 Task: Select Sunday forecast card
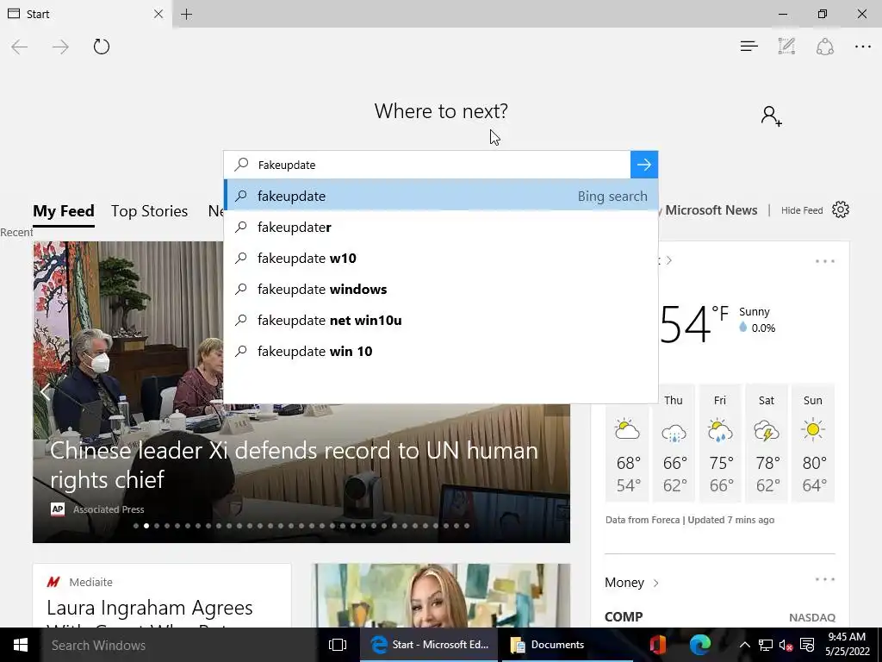pyautogui.click(x=813, y=443)
